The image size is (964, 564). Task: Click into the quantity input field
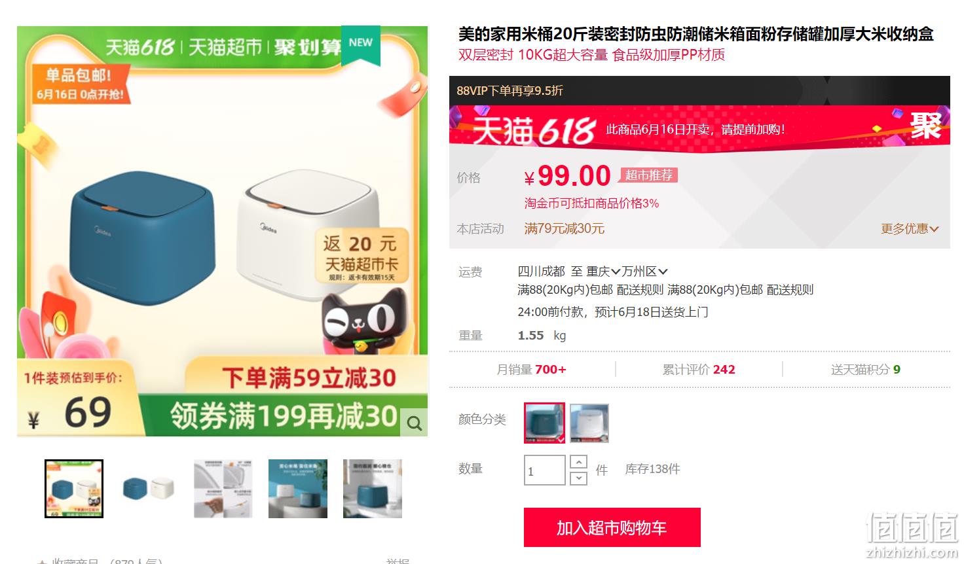coord(545,470)
